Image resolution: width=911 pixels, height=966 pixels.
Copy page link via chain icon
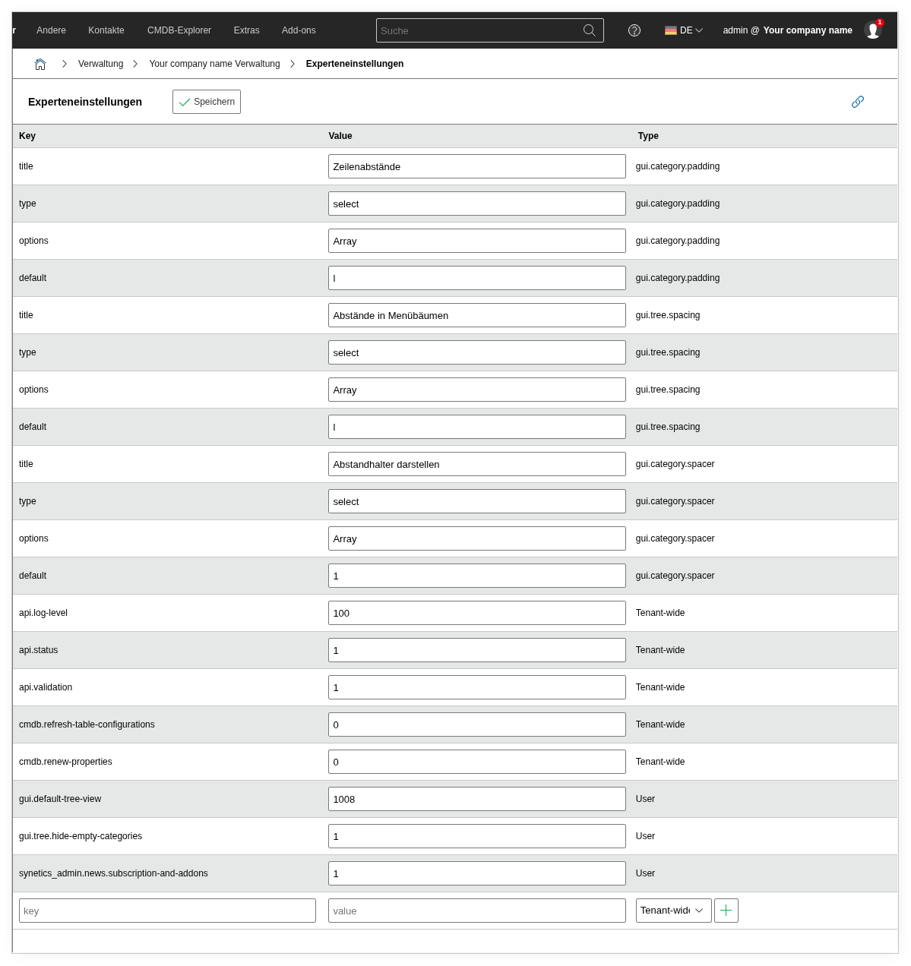pyautogui.click(x=858, y=102)
